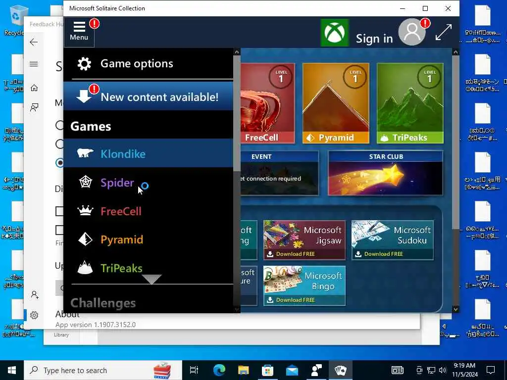The width and height of the screenshot is (507, 380).
Task: Click the Meet Now icon in system tray
Action: [419, 370]
